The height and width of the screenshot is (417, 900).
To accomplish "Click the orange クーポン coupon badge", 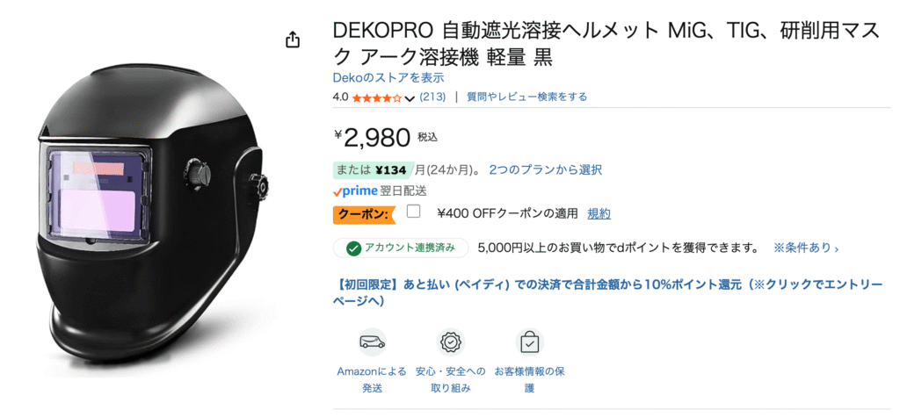I will click(x=363, y=214).
